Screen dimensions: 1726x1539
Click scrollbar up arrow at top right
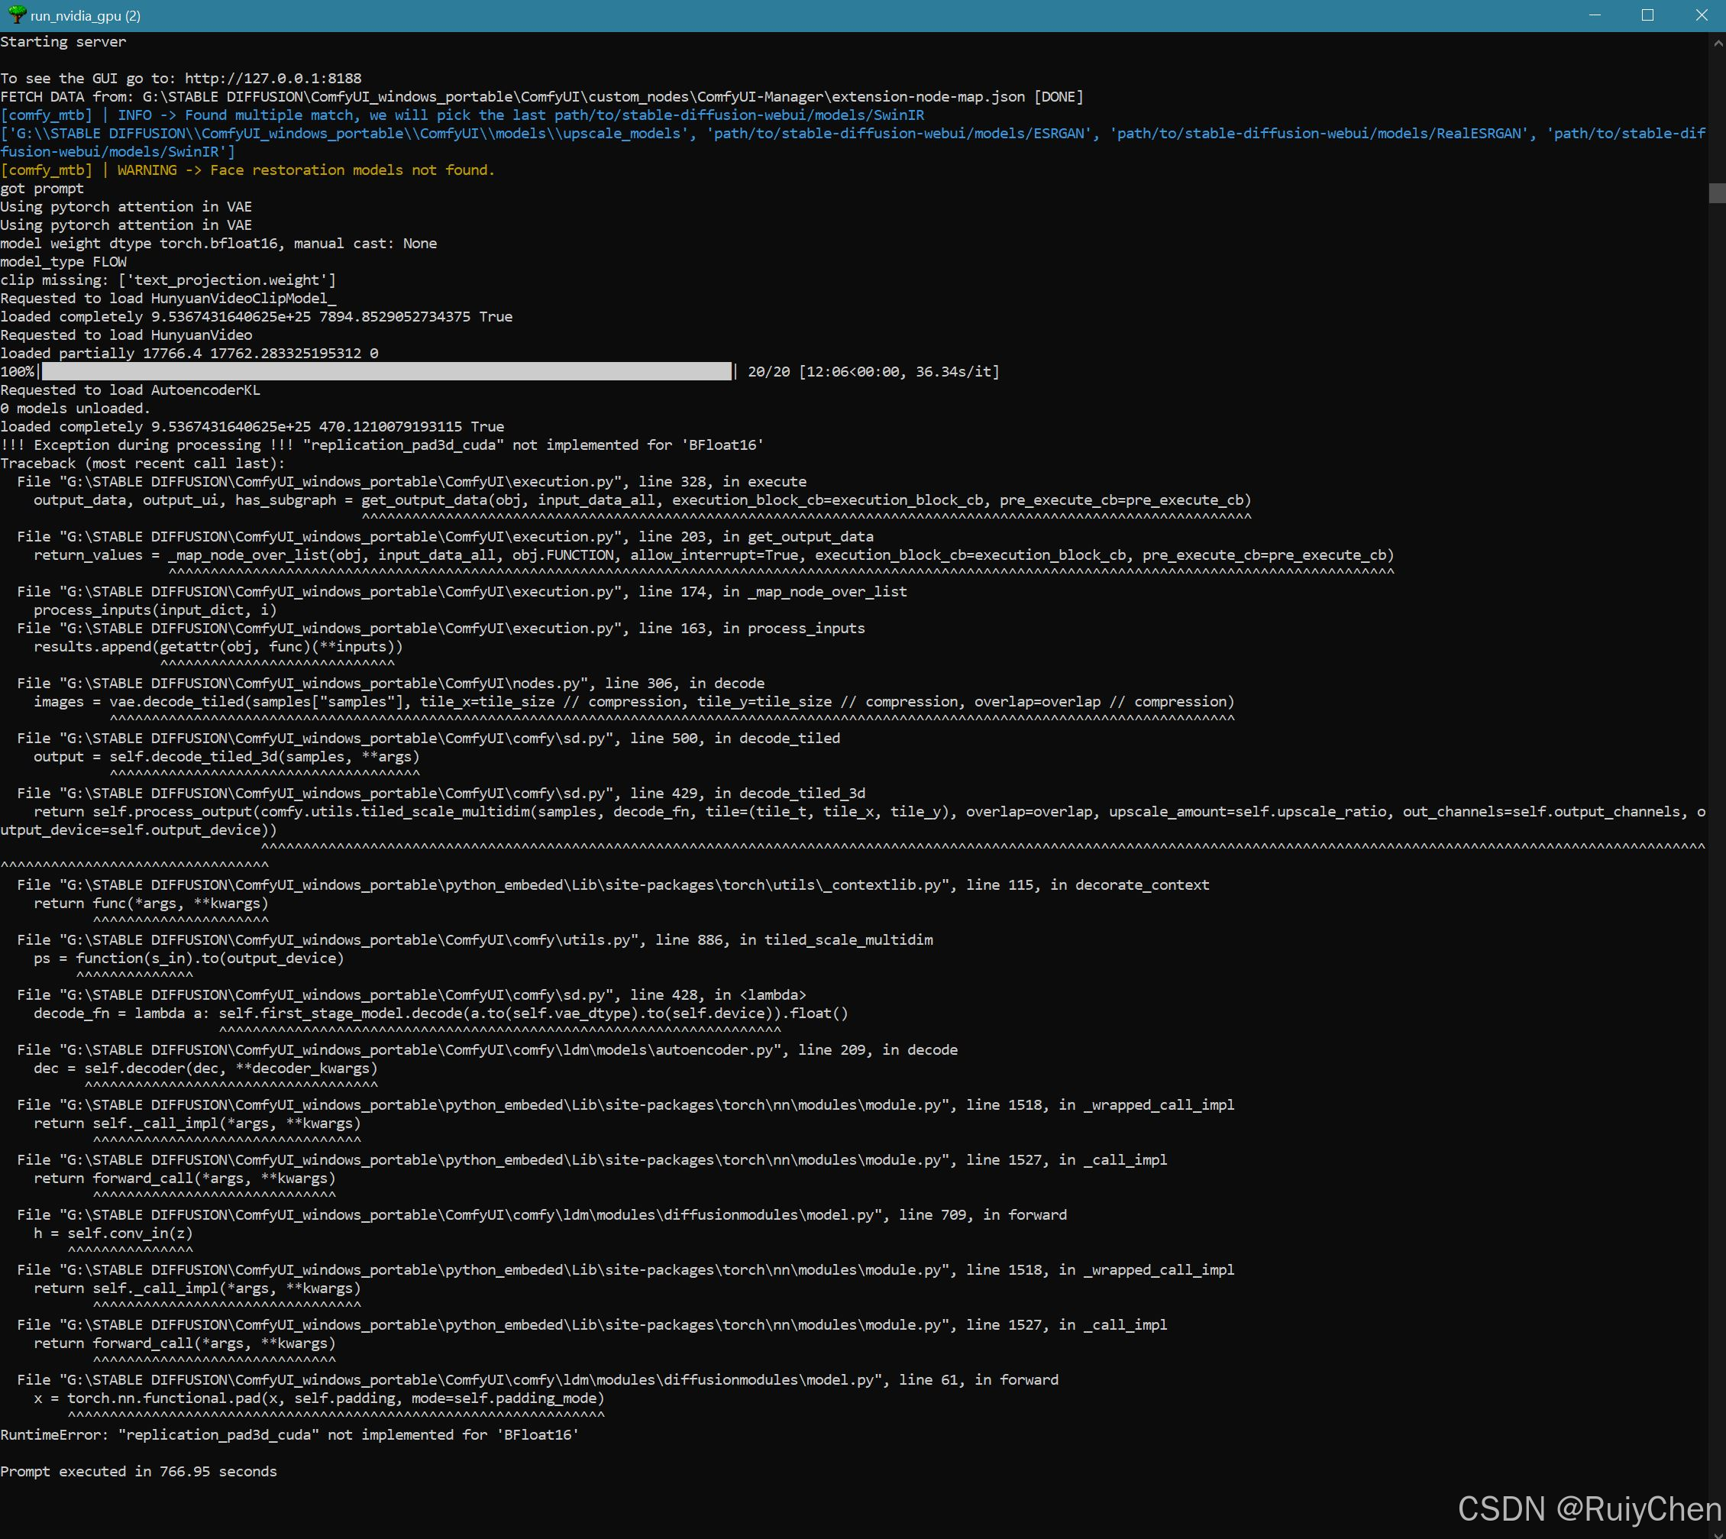pos(1717,42)
